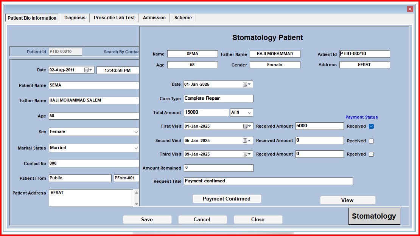The image size is (420, 236).
Task: Click the Contact No field
Action: click(x=94, y=164)
